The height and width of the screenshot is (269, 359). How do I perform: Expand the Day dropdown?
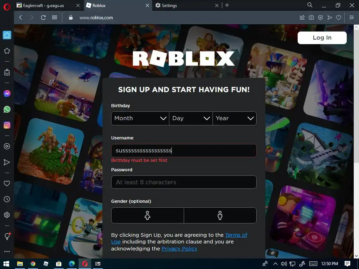pyautogui.click(x=191, y=118)
